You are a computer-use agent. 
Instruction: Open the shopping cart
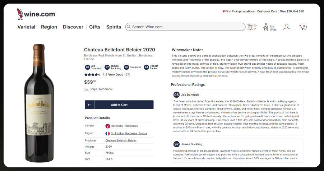[x=303, y=27]
